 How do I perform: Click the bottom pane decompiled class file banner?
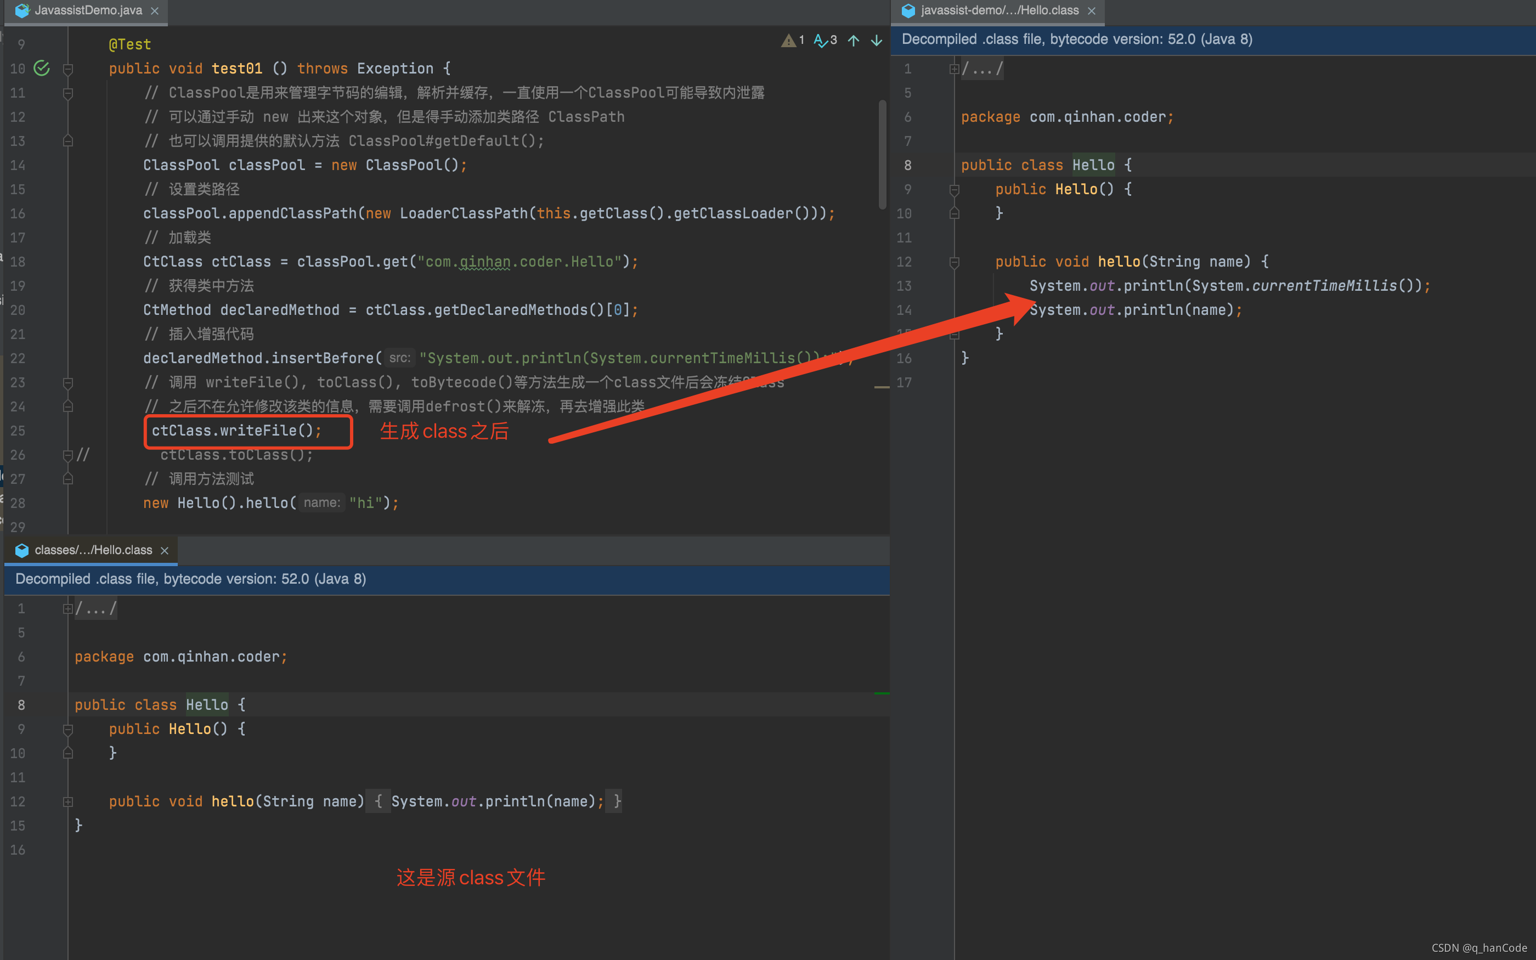[x=447, y=579]
